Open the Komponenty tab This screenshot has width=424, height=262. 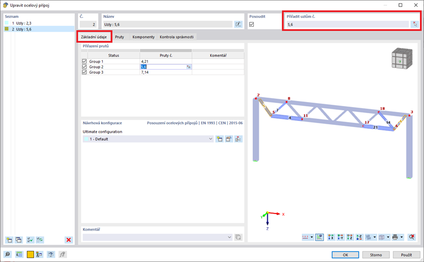click(143, 37)
